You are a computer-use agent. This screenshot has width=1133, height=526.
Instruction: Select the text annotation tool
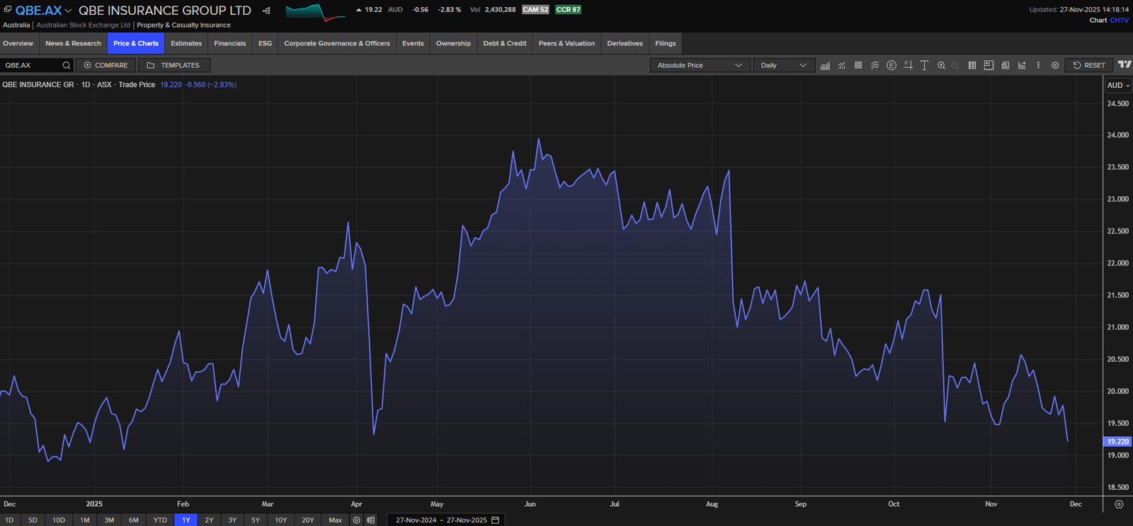click(x=924, y=65)
